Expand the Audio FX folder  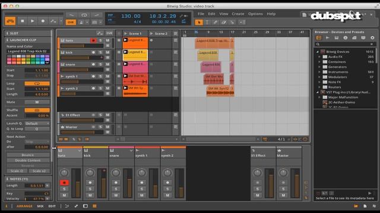tap(319, 57)
